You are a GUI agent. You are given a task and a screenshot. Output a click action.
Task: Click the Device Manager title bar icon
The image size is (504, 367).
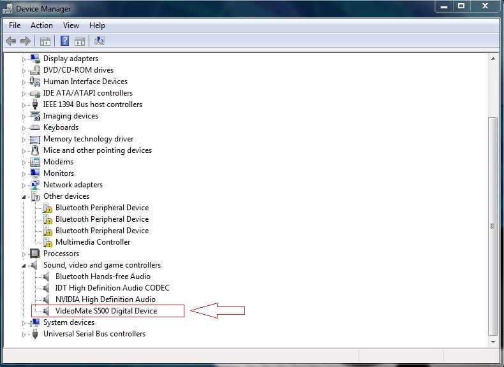pyautogui.click(x=7, y=9)
